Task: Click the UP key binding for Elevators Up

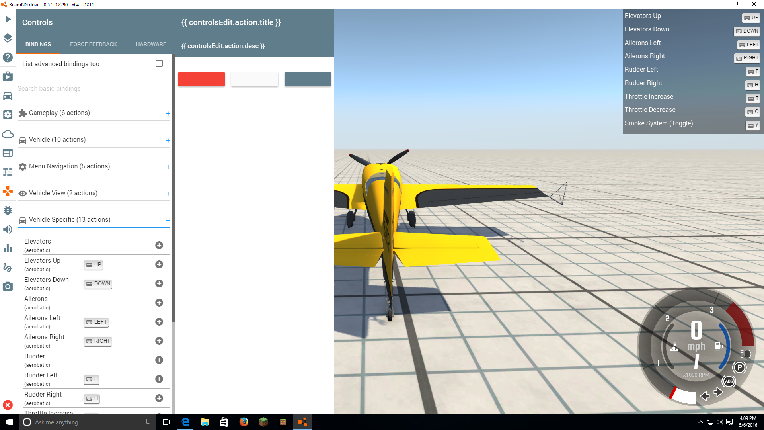Action: (94, 265)
